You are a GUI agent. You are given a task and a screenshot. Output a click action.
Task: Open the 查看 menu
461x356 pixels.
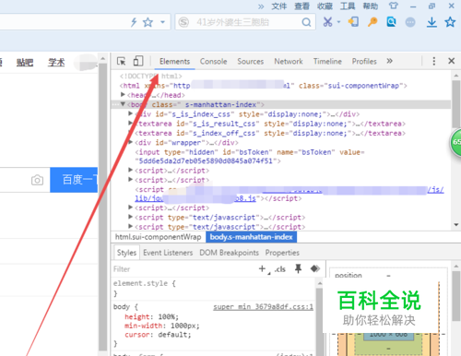(301, 6)
